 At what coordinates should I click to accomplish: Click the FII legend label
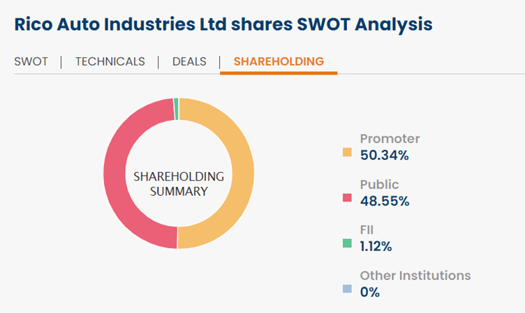[x=368, y=229]
